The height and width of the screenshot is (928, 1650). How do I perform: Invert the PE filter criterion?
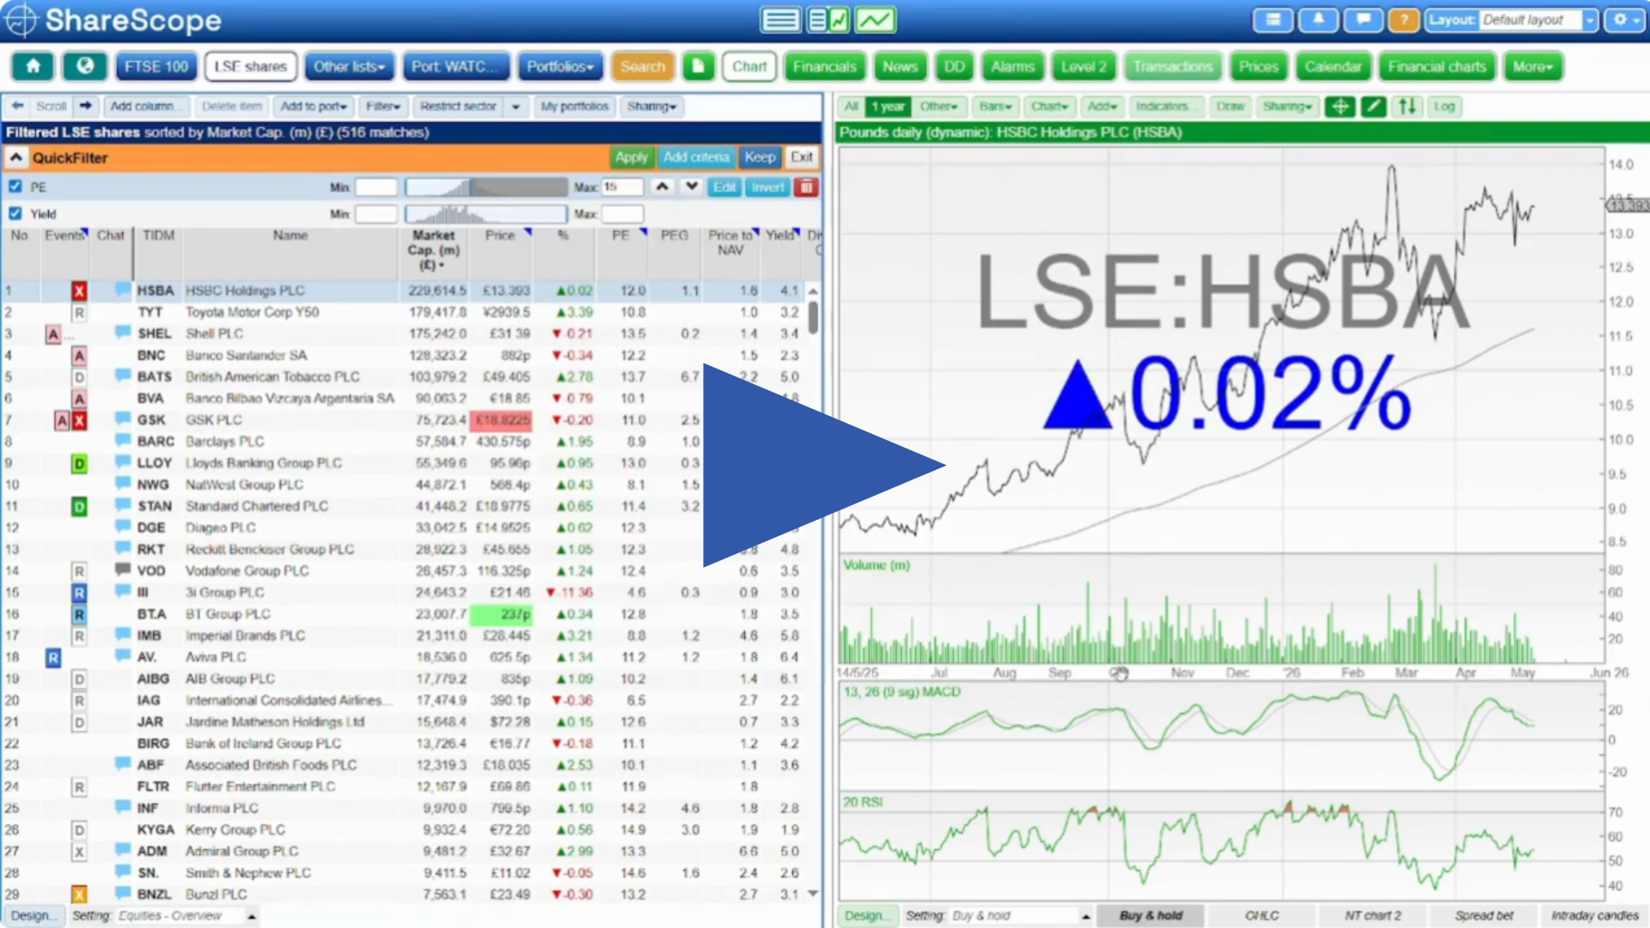(x=767, y=186)
